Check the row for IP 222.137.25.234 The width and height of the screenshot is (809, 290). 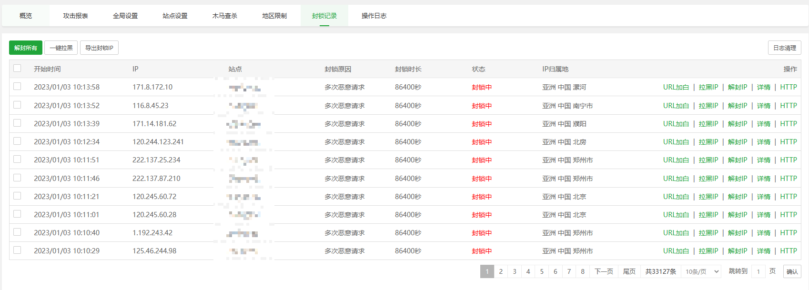point(17,159)
